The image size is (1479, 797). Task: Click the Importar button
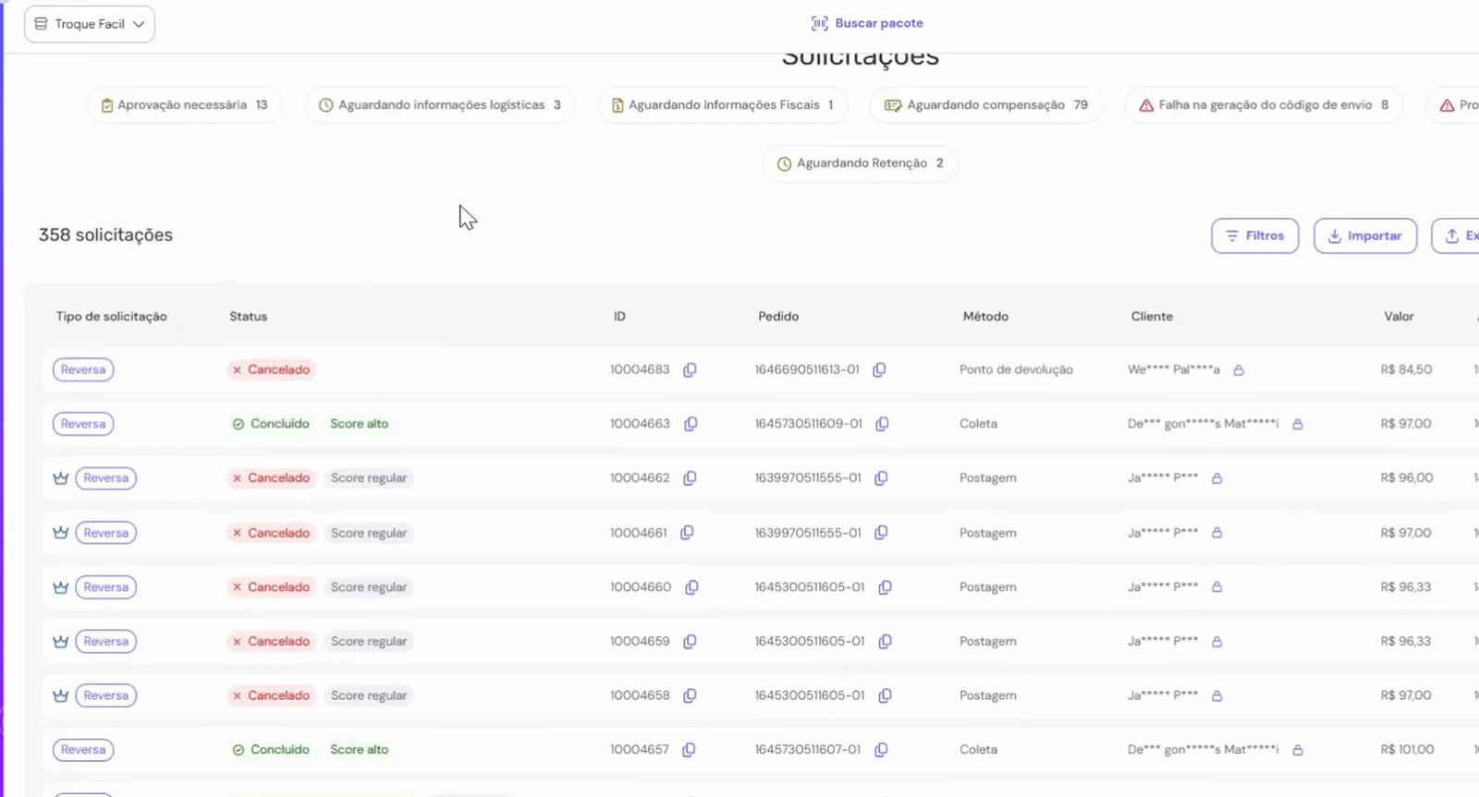[1364, 235]
